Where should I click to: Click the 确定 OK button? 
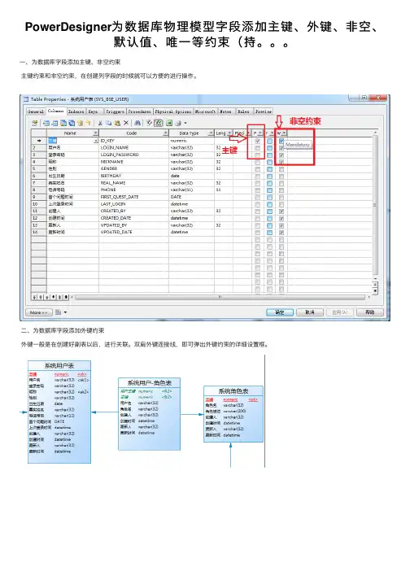(280, 312)
